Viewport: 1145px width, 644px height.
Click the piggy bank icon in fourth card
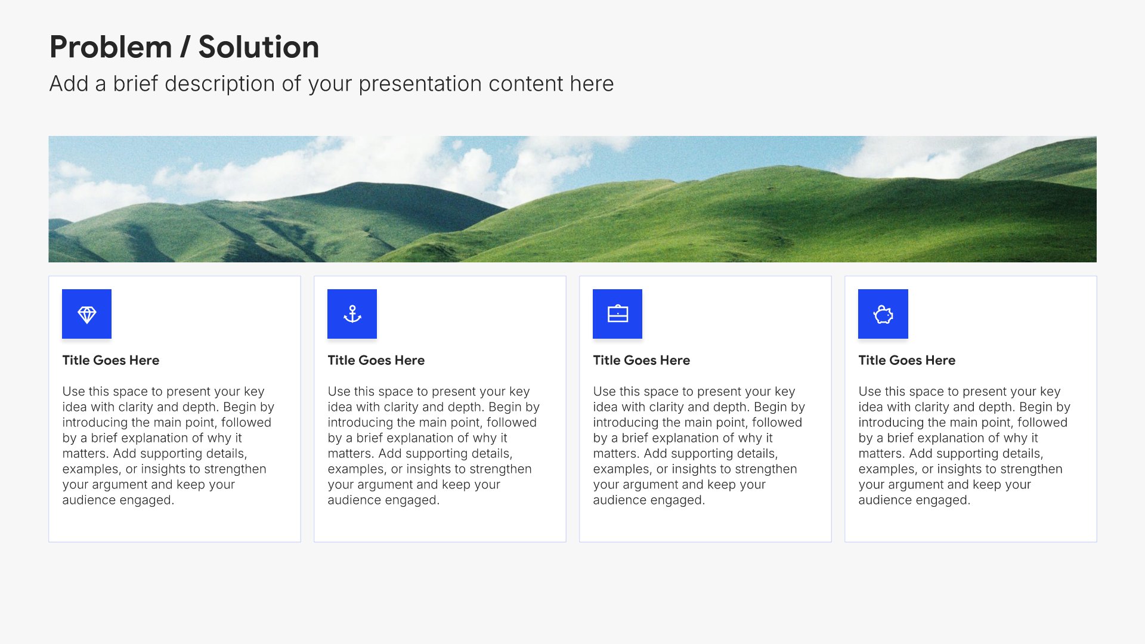[x=883, y=314]
